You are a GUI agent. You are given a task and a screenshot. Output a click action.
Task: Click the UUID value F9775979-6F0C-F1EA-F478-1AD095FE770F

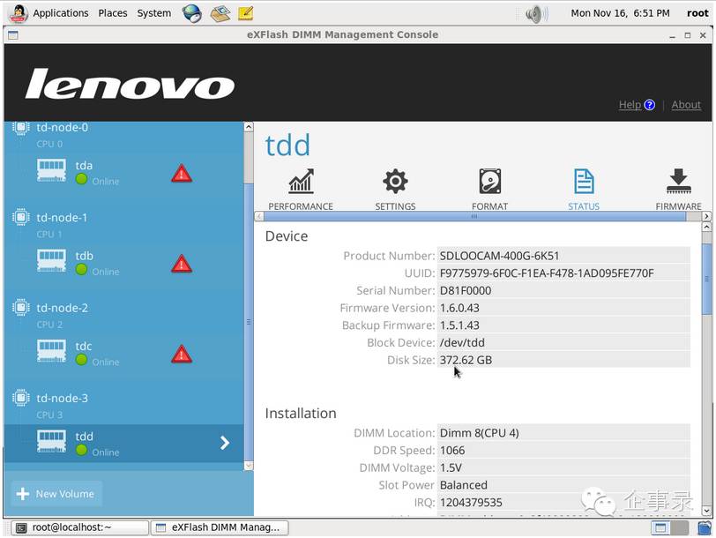[x=547, y=273]
